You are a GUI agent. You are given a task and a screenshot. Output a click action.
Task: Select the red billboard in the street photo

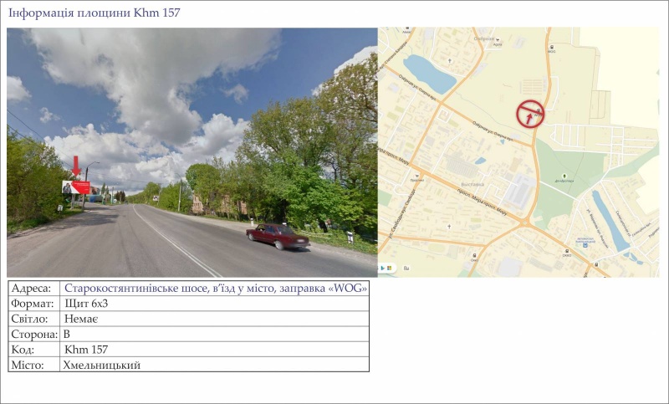click(x=75, y=187)
